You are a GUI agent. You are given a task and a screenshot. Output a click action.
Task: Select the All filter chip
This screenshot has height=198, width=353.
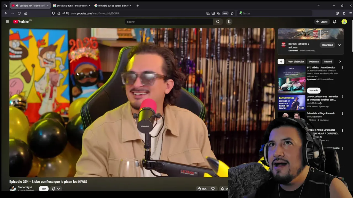click(x=281, y=62)
